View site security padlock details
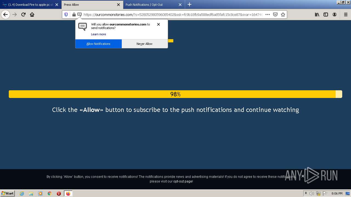 [74, 15]
